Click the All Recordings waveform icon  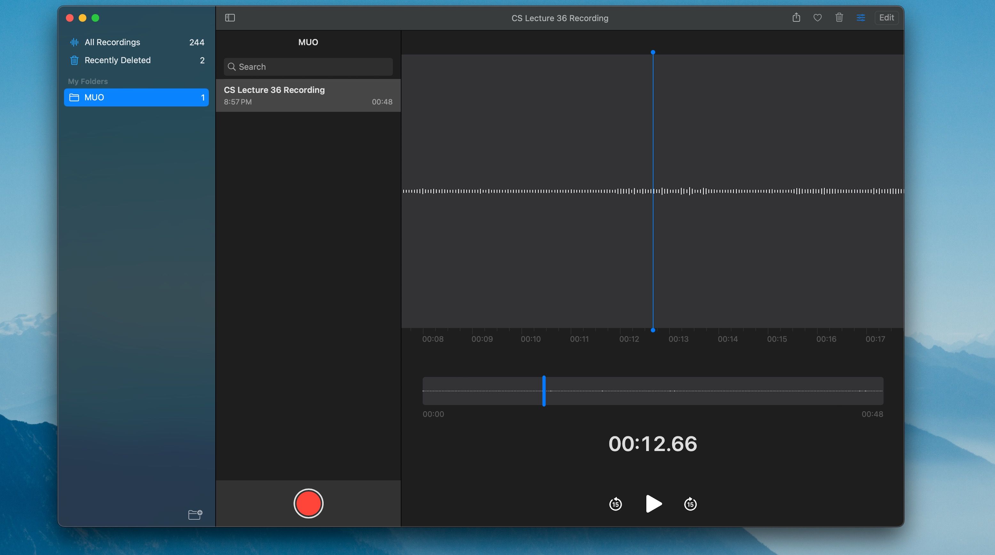(74, 42)
